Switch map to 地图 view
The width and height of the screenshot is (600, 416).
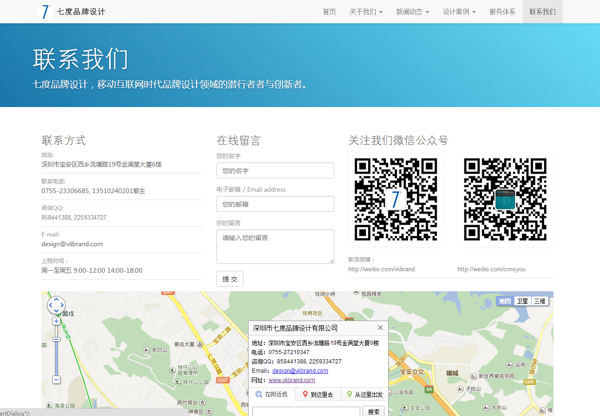coord(505,301)
